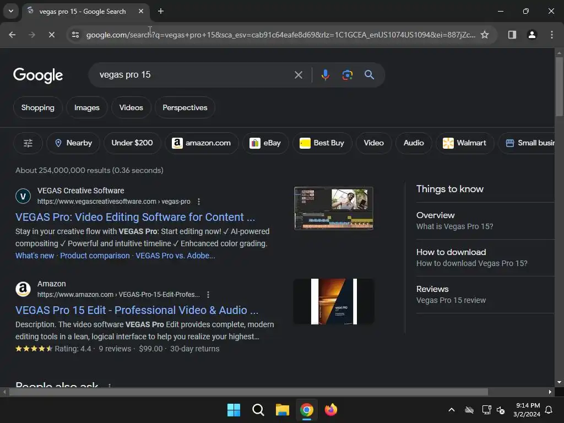Image resolution: width=564 pixels, height=423 pixels.
Task: Select the Video filter chip
Action: click(374, 143)
